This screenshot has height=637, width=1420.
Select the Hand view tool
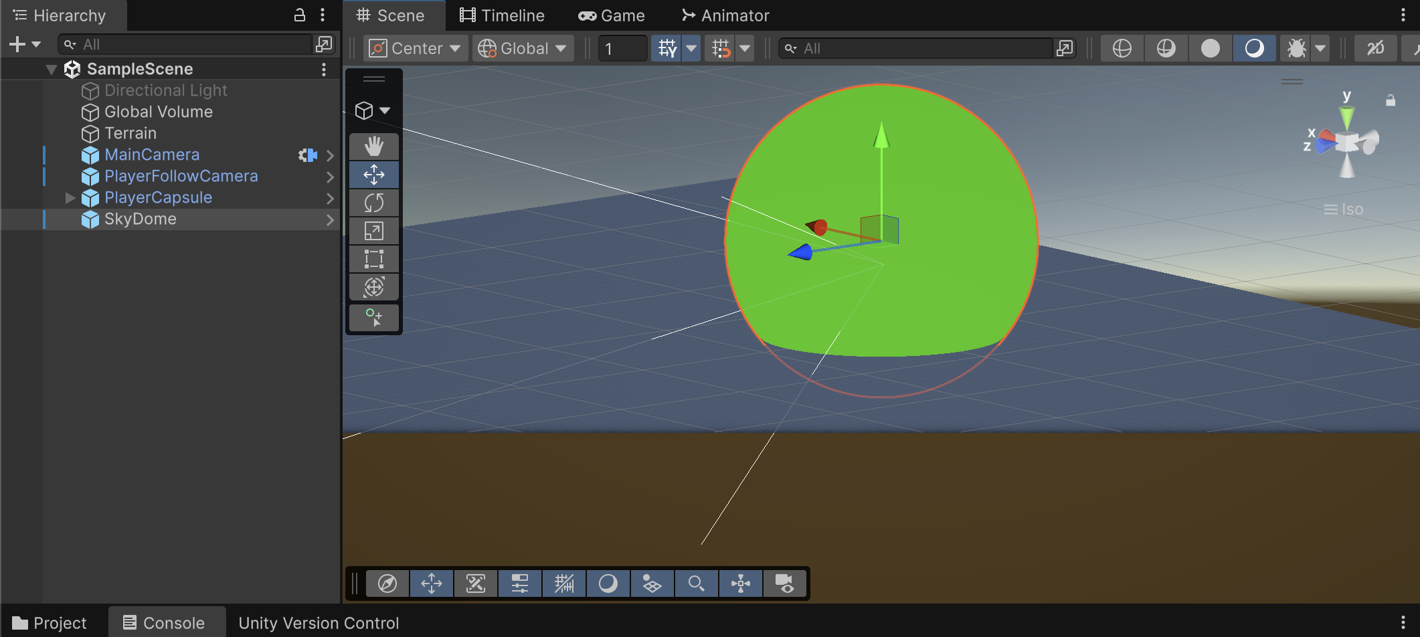click(x=373, y=147)
